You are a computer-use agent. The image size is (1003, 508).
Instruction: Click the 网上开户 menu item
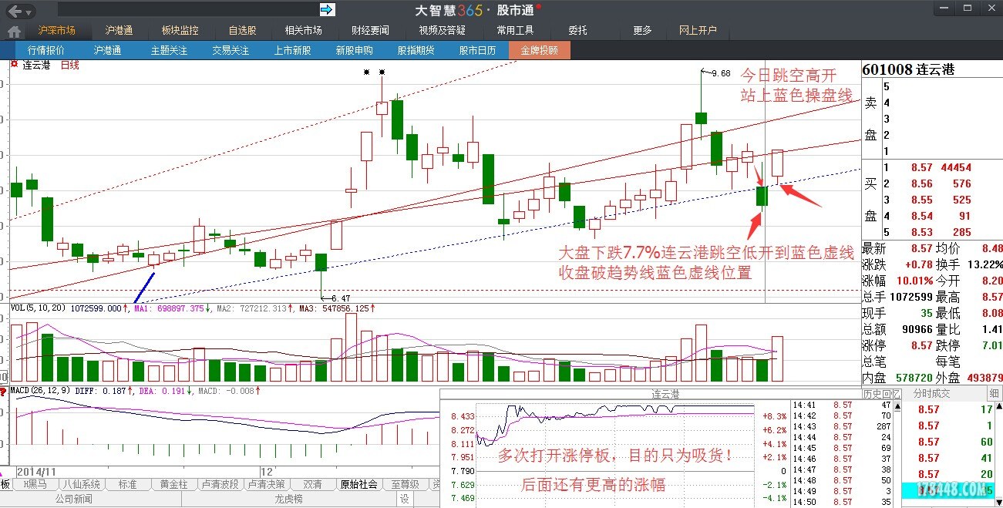pos(698,31)
